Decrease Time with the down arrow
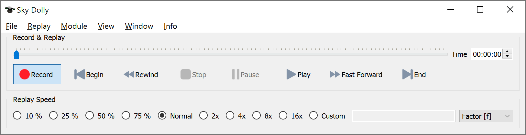 coord(508,57)
